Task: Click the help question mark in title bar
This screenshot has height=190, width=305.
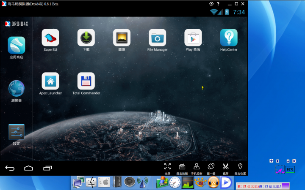Action: [218, 4]
